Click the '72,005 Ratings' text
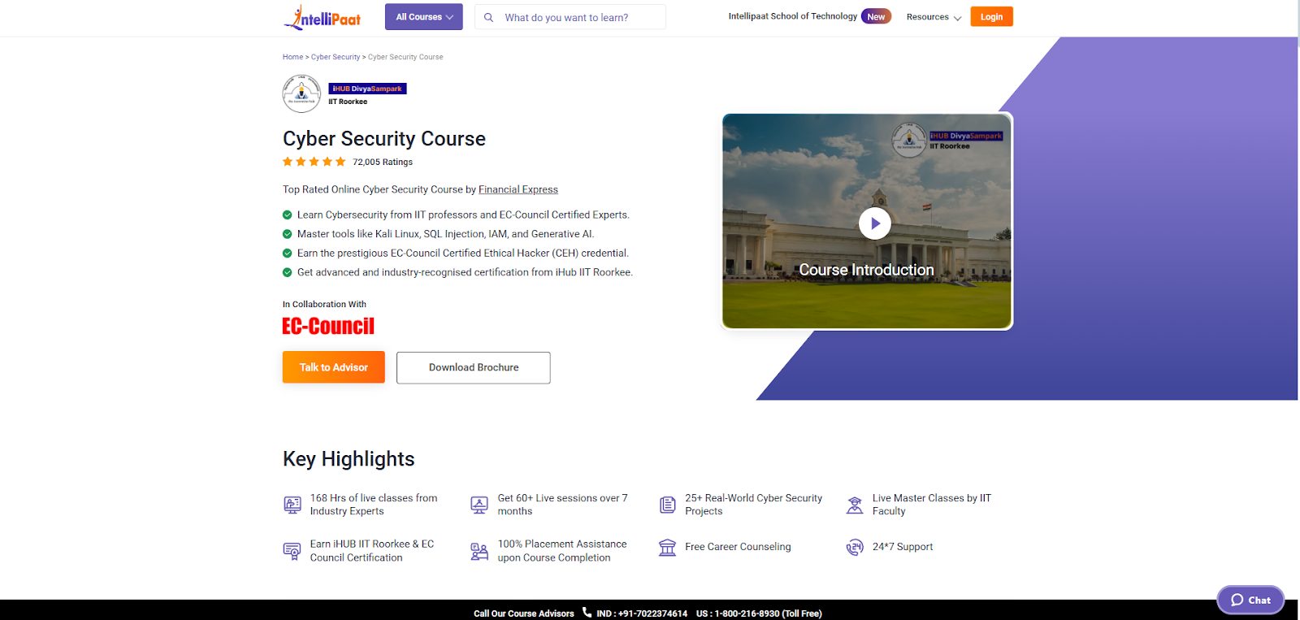 (x=383, y=162)
